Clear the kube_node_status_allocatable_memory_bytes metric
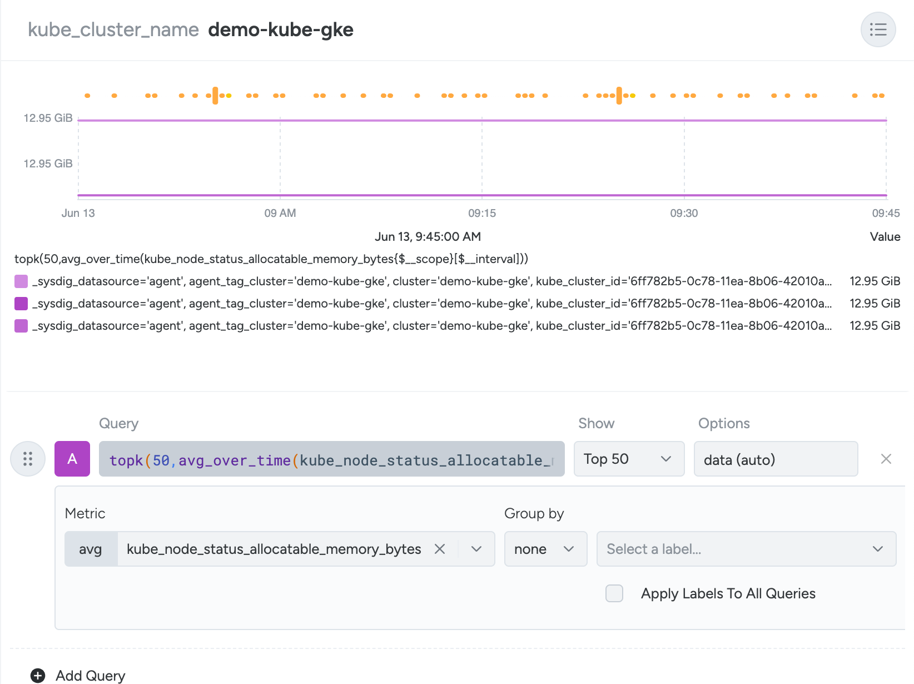This screenshot has height=684, width=914. click(439, 549)
